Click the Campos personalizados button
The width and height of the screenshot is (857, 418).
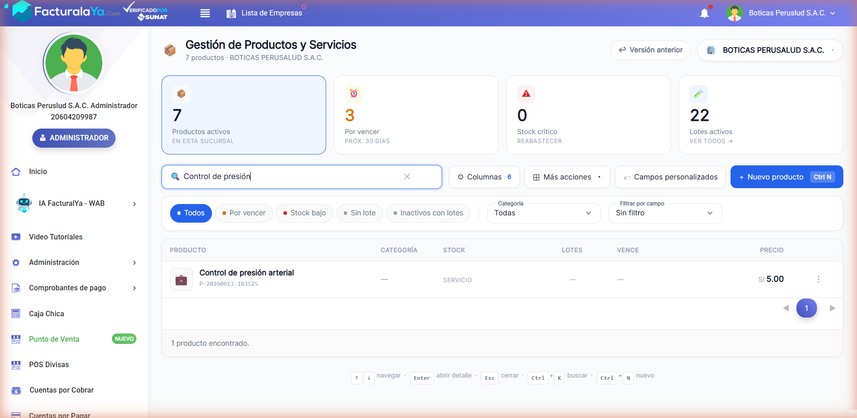click(x=670, y=177)
